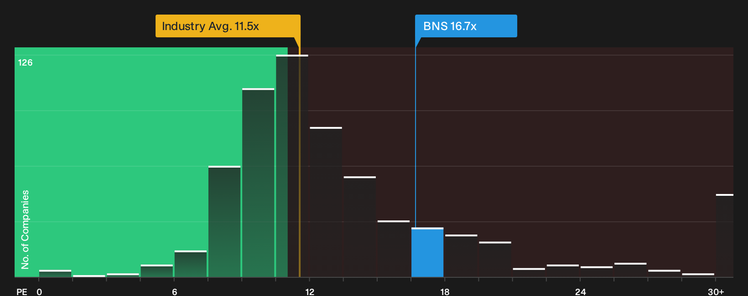Click the x-axis tick label '0'

(39, 292)
